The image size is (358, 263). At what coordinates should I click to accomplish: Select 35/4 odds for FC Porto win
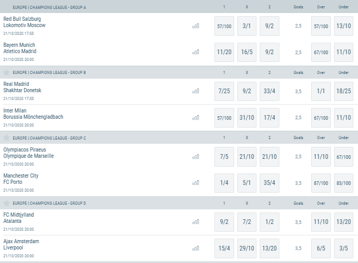(x=270, y=183)
